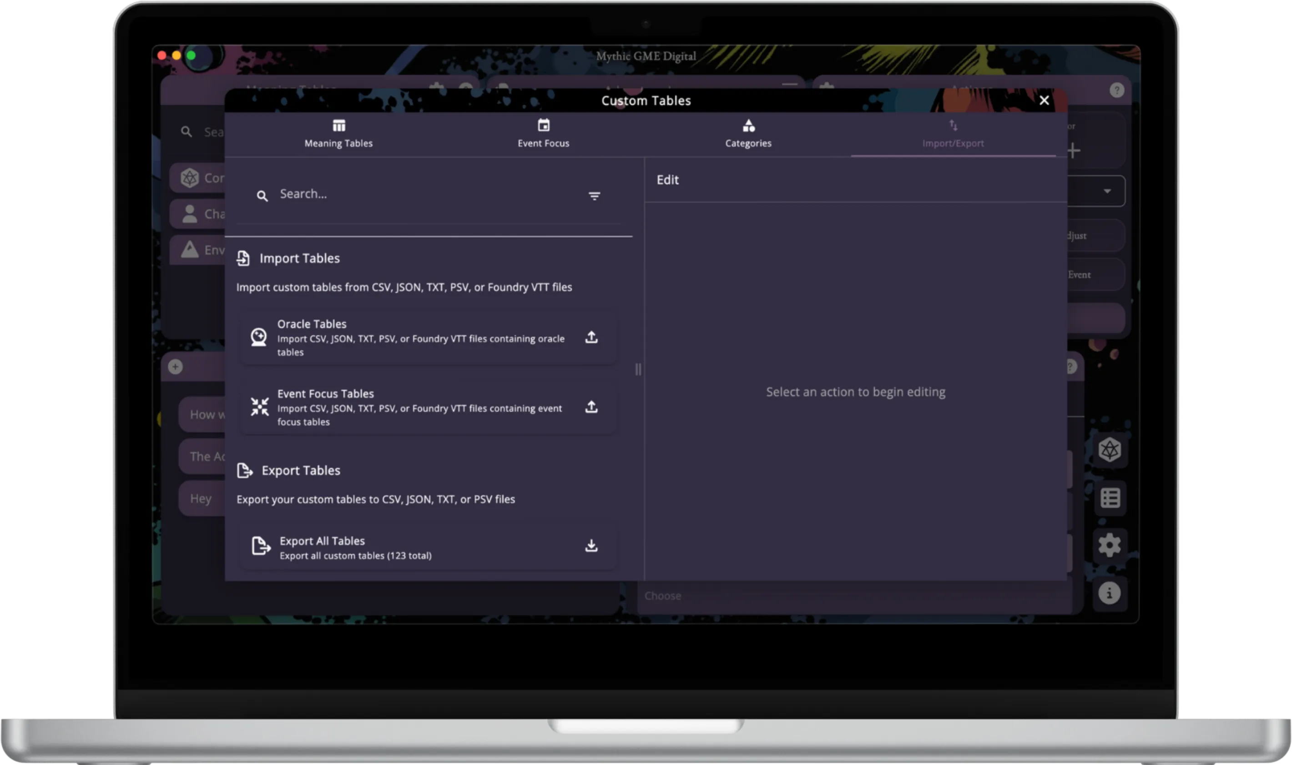Click the upload icon for Oracle Tables
The image size is (1292, 765).
point(591,337)
